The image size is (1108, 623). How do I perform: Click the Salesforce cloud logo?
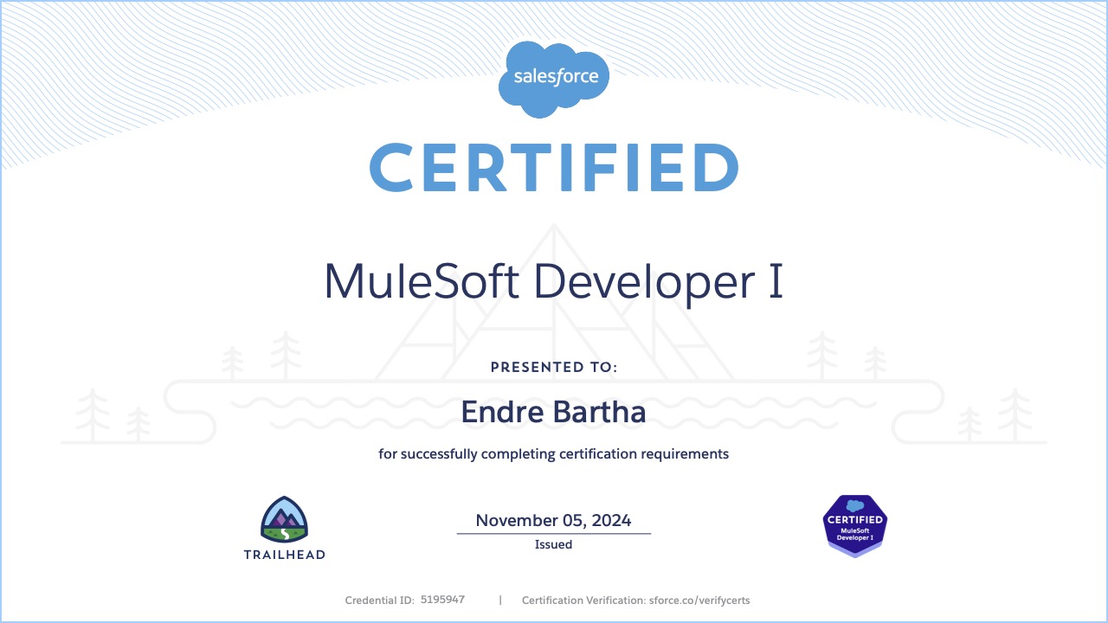[x=554, y=78]
